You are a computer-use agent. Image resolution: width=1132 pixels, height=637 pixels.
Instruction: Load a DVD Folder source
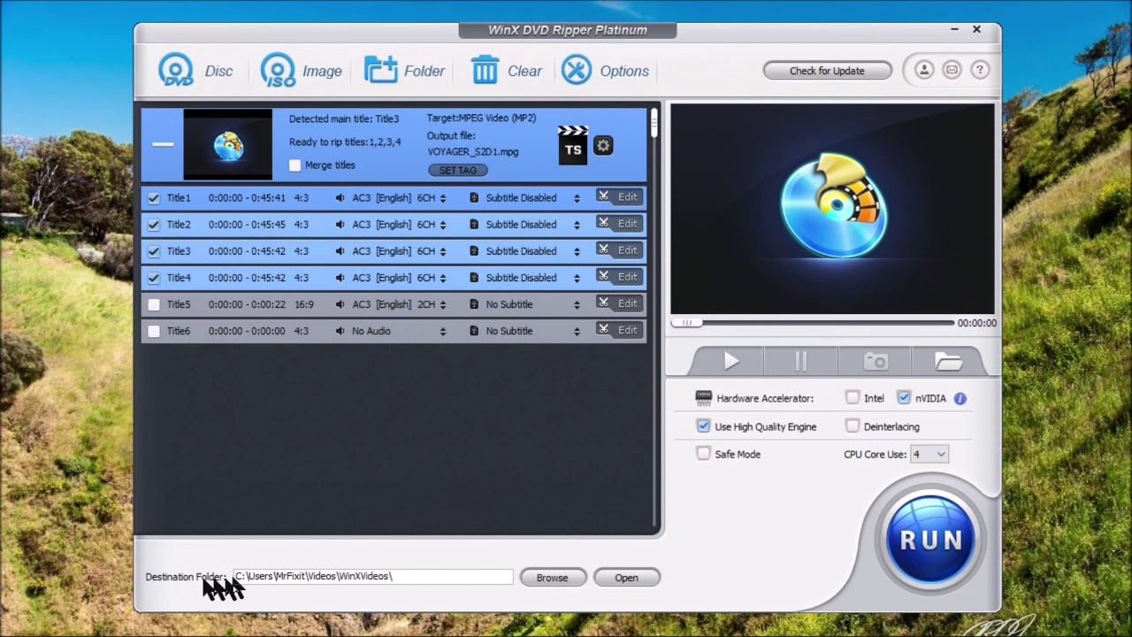tap(404, 71)
